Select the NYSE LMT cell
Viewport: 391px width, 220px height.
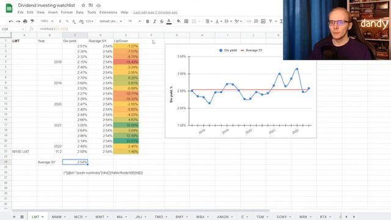pyautogui.click(x=24, y=152)
